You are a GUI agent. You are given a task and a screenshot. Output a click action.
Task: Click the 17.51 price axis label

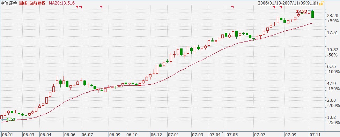[x=332, y=33]
